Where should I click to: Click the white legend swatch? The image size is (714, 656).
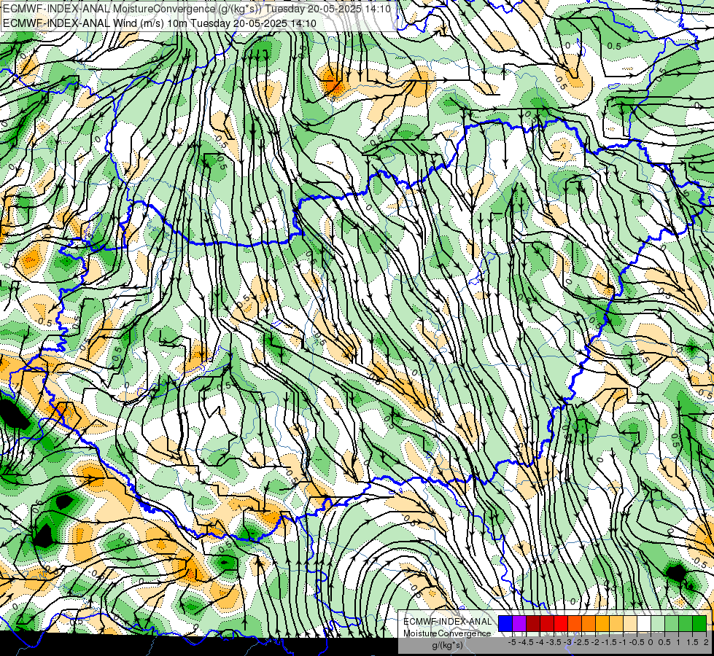[644, 624]
